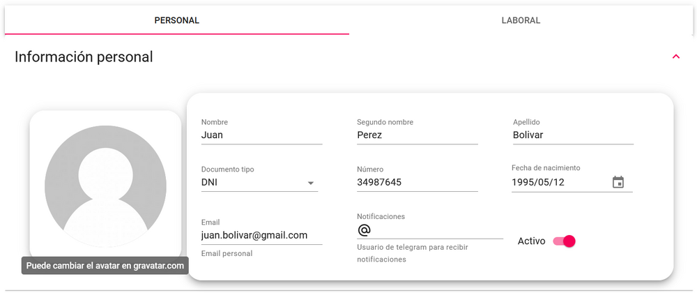Click the DNI dropdown arrow
This screenshot has height=293, width=697.
310,183
